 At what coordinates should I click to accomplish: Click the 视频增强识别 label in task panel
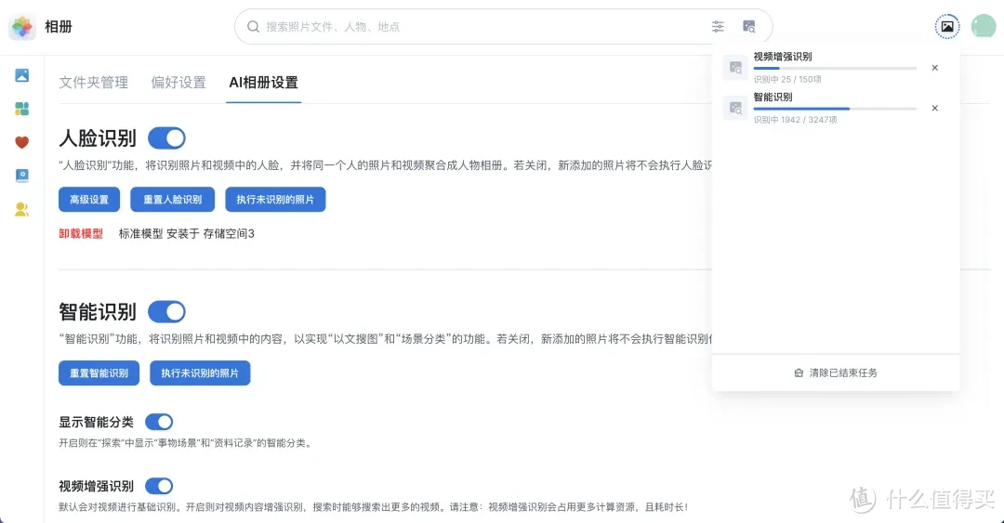[x=783, y=57]
